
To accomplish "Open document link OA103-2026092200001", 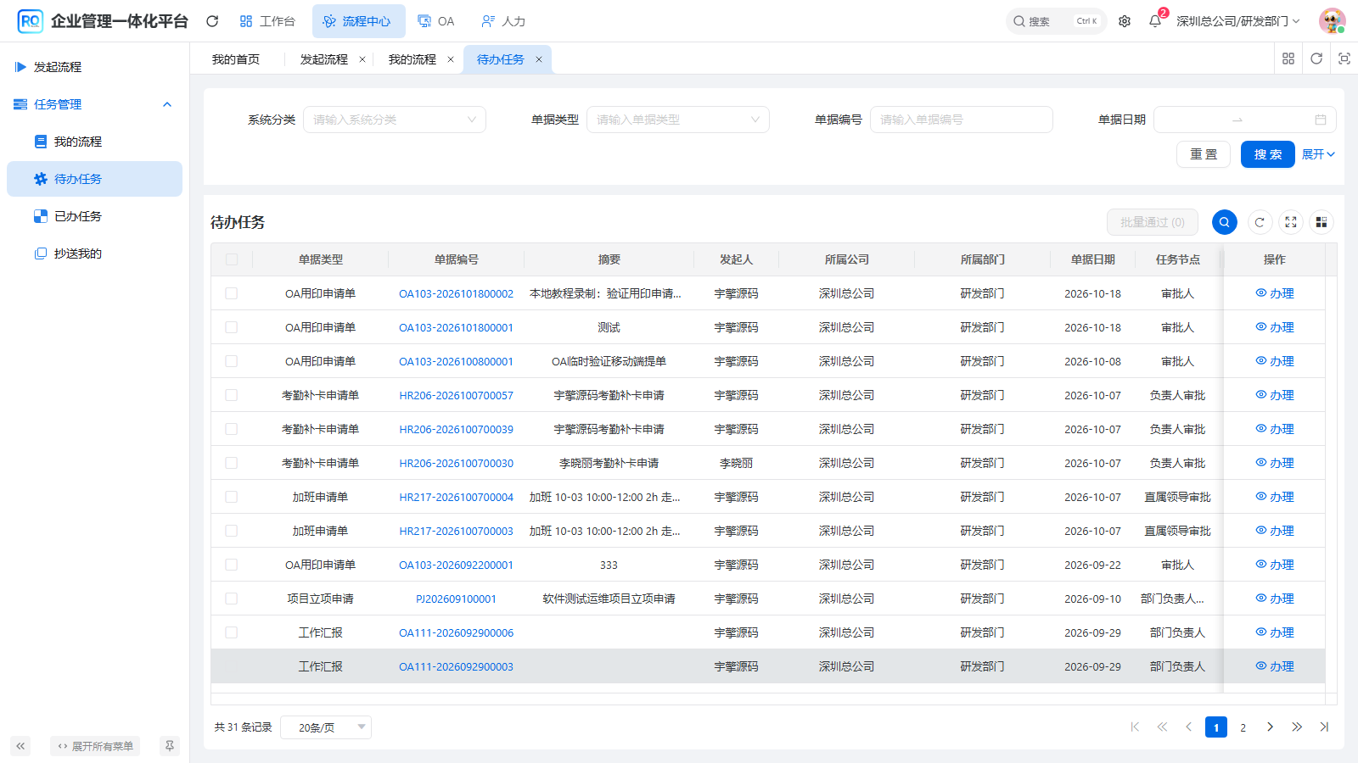I will pyautogui.click(x=457, y=565).
